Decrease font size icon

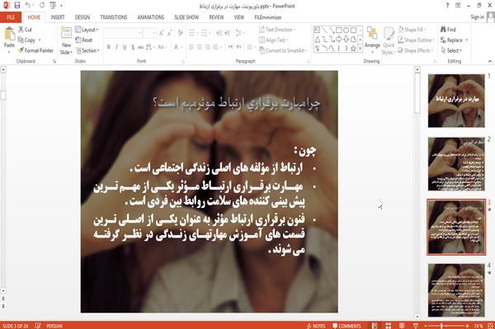point(170,33)
